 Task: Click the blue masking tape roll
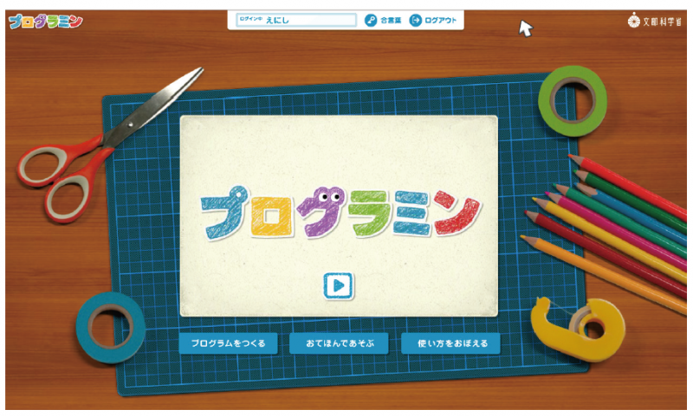click(111, 327)
